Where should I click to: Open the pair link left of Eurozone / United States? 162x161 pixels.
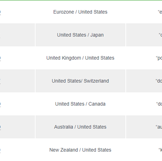[x=0, y=12]
